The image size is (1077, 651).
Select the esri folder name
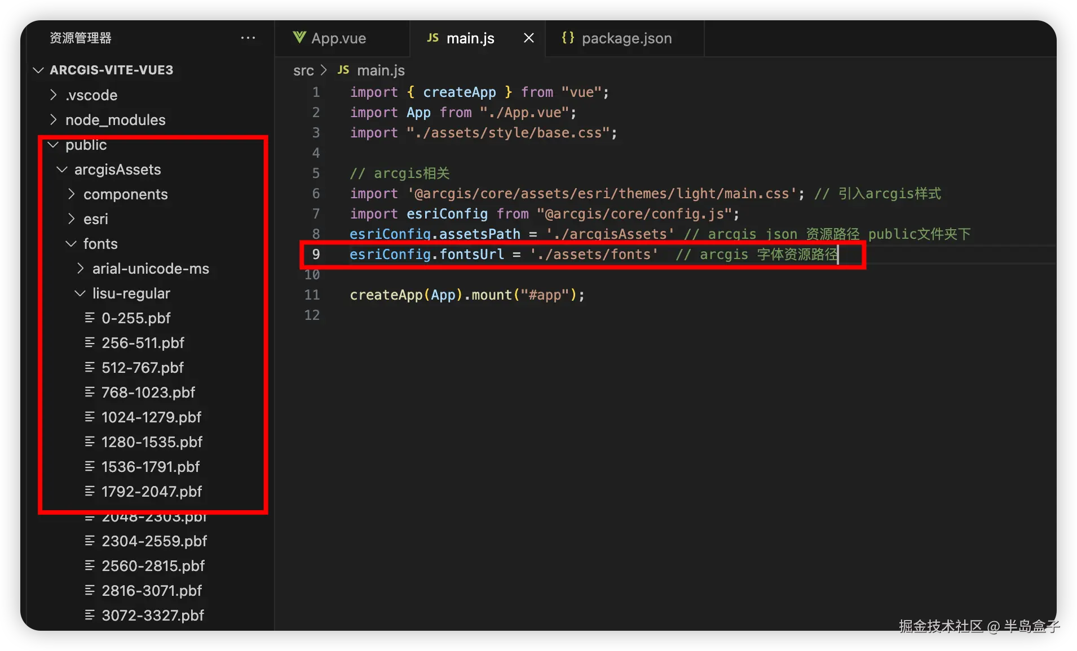[x=96, y=219]
